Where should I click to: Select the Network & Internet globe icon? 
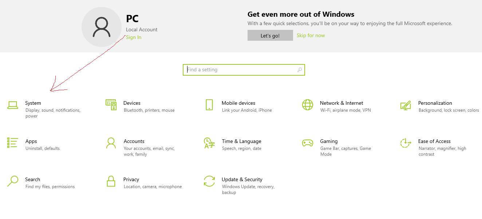[x=308, y=105]
